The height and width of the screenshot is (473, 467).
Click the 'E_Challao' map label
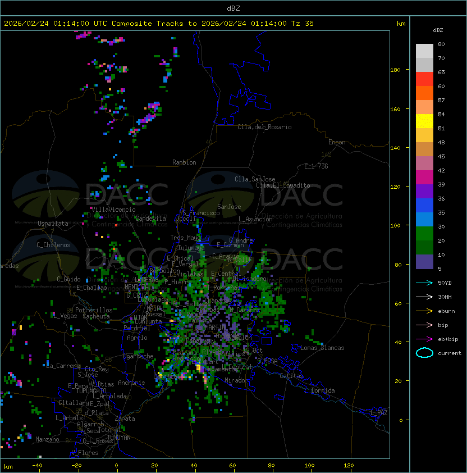coord(91,288)
